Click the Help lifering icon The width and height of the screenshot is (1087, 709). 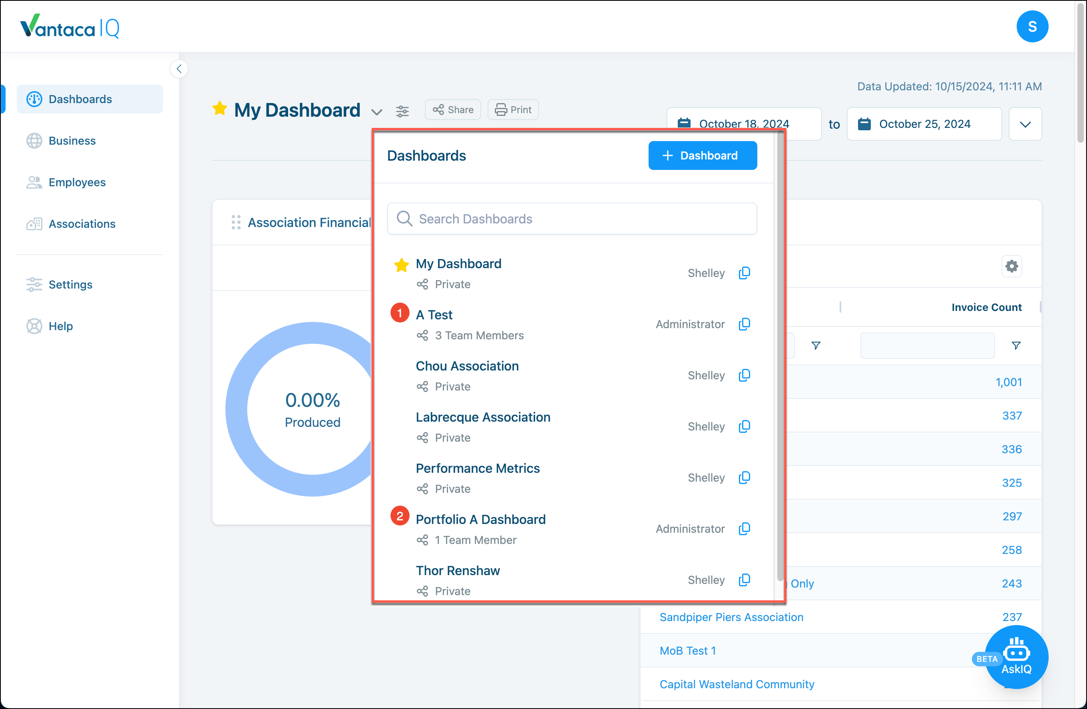[x=34, y=326]
